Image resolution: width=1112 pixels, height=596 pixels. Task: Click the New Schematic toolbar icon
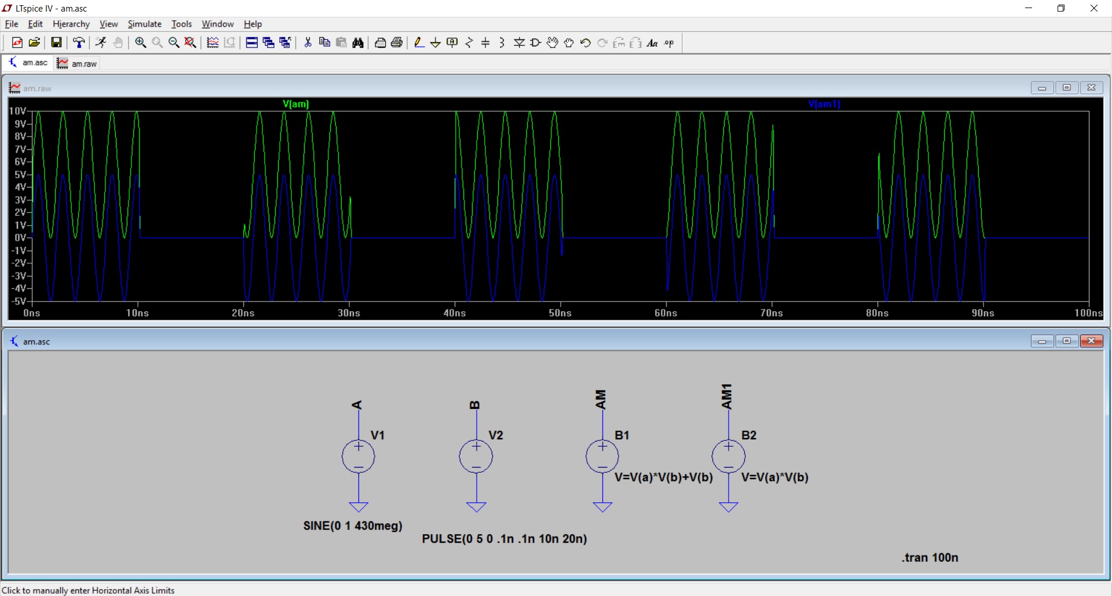tap(17, 43)
